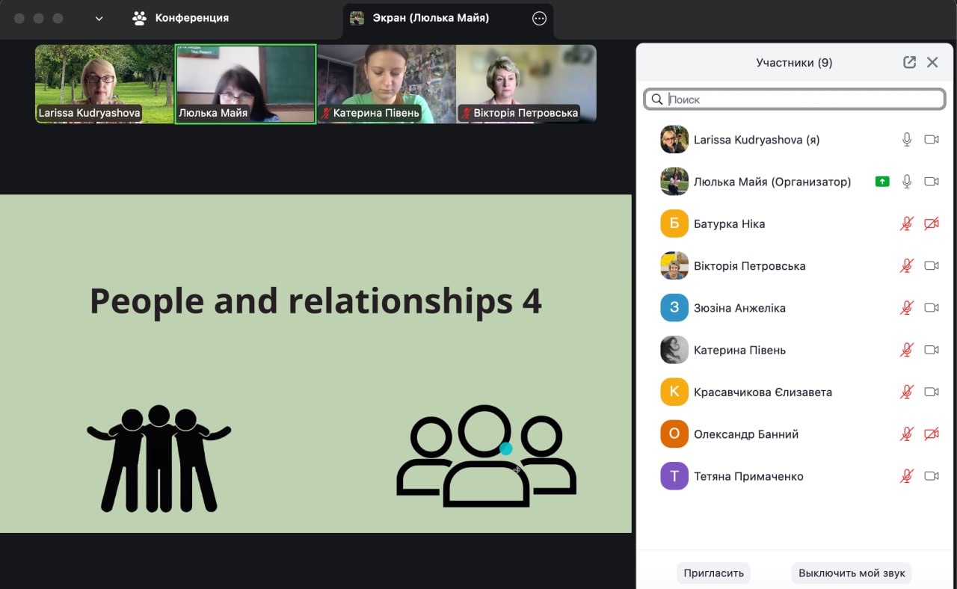Toggle Larissa Kudryashova's microphone

pos(907,140)
